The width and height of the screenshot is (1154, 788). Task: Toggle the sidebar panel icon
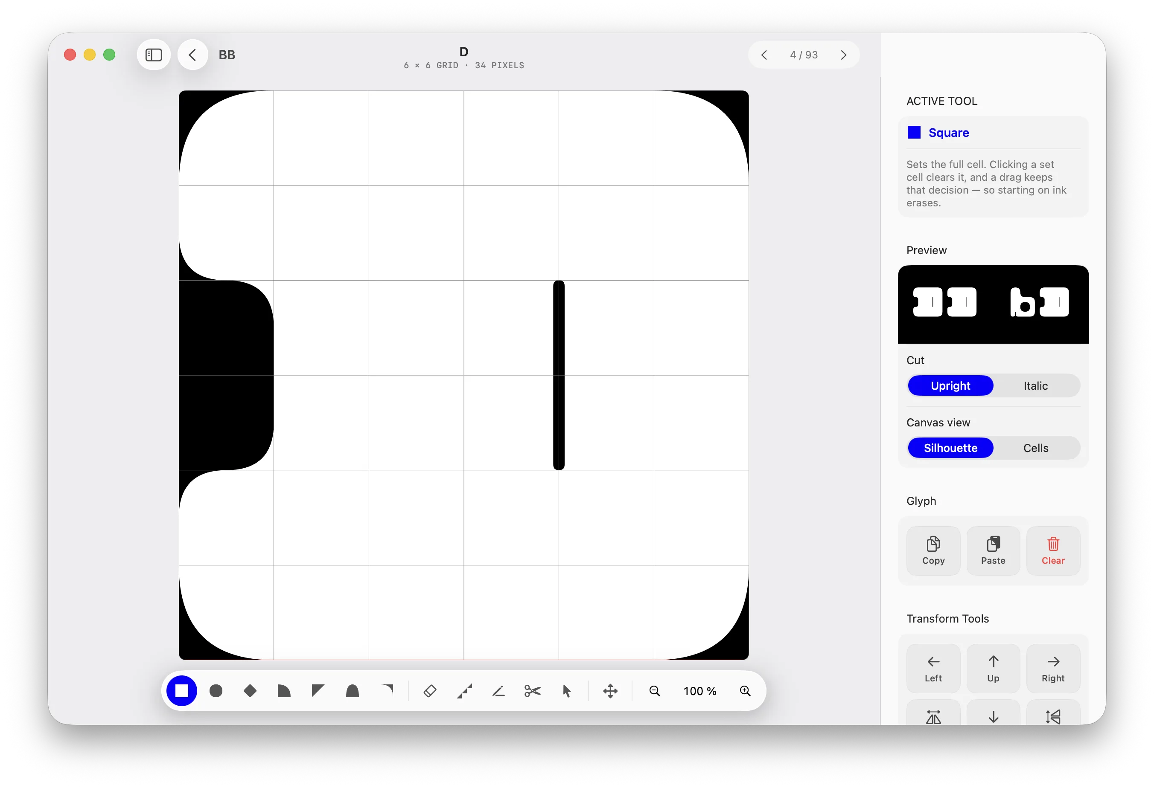(154, 55)
